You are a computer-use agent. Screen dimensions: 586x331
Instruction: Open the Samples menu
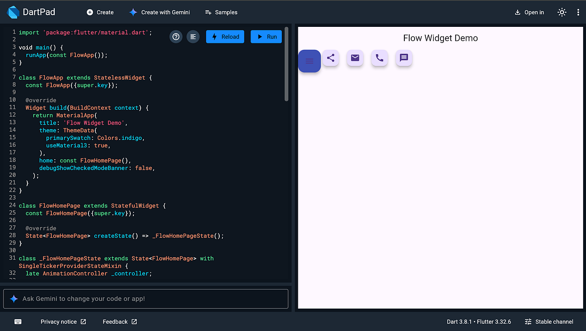pyautogui.click(x=221, y=12)
